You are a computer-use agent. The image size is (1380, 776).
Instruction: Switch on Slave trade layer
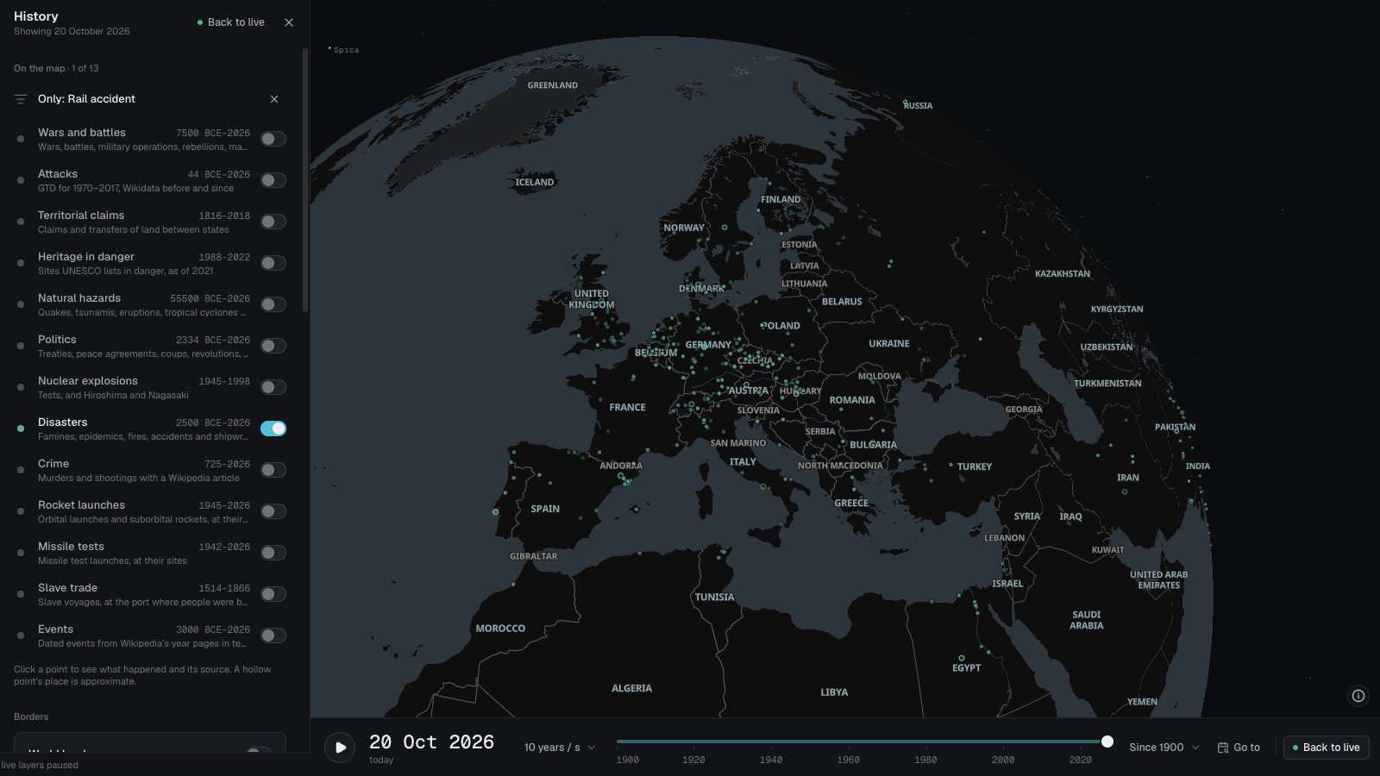click(x=273, y=594)
